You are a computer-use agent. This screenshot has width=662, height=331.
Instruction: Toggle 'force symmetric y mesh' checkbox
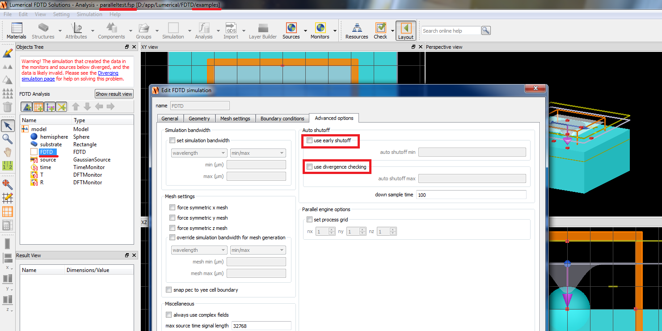click(x=173, y=218)
